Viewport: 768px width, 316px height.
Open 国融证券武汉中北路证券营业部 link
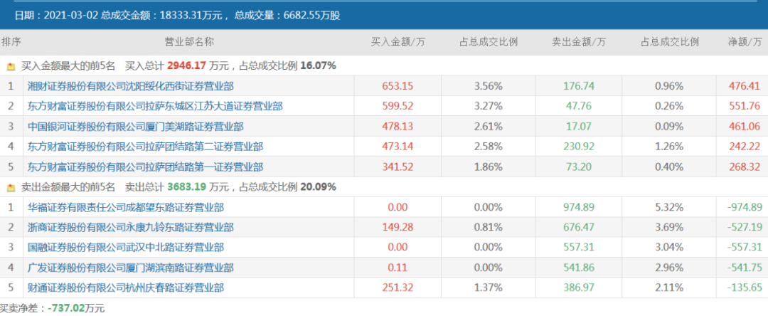pos(126,248)
